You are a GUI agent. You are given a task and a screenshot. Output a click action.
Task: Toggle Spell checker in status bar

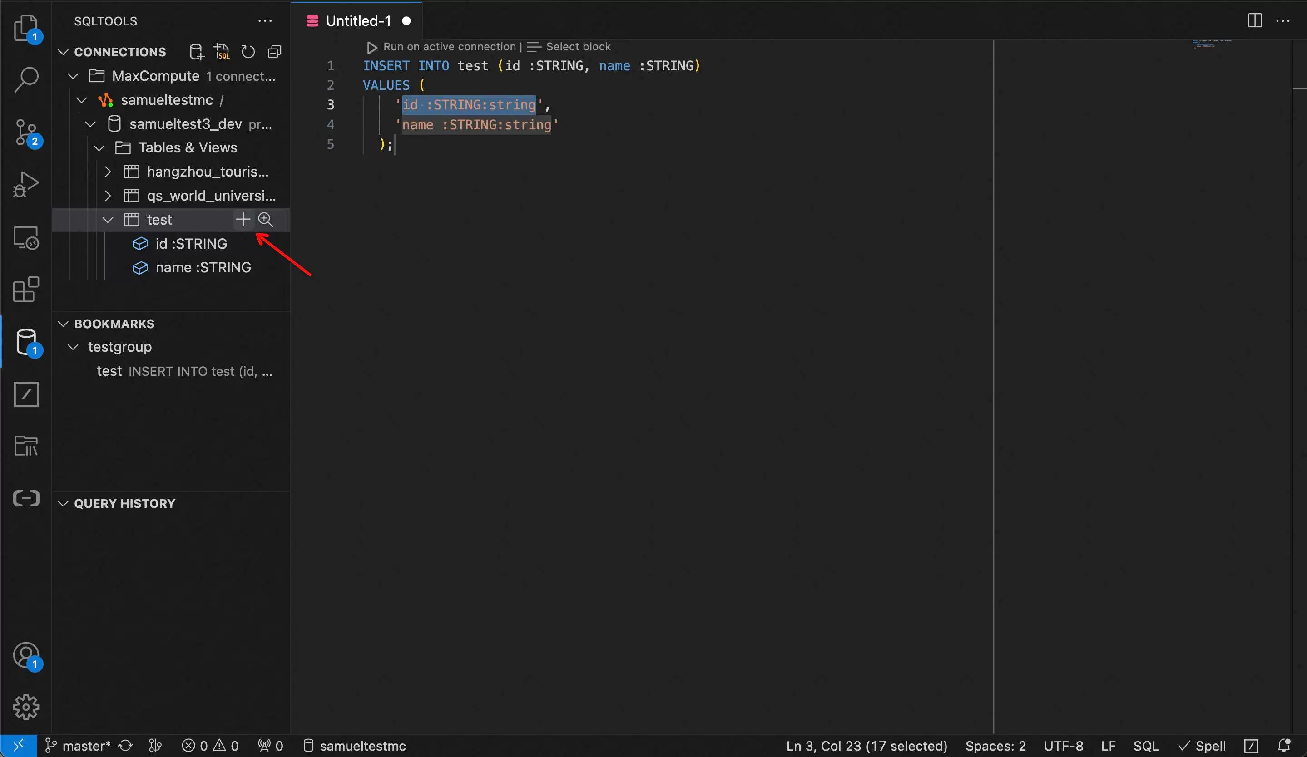coord(1202,746)
